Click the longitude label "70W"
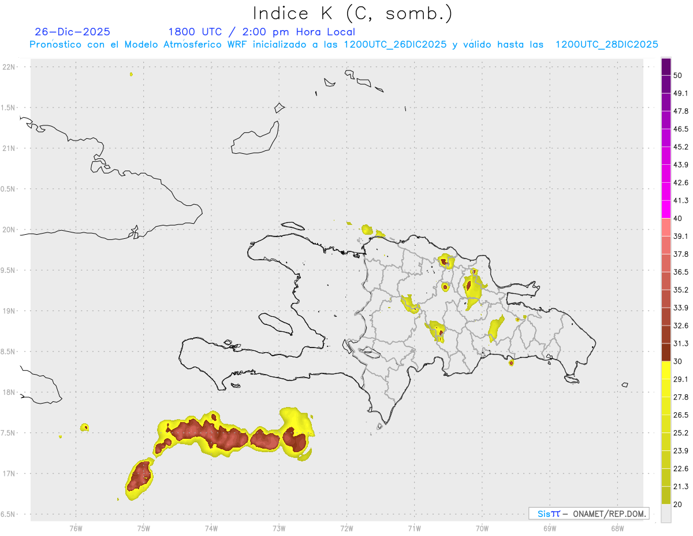Viewport: 693px width, 536px height. [482, 528]
